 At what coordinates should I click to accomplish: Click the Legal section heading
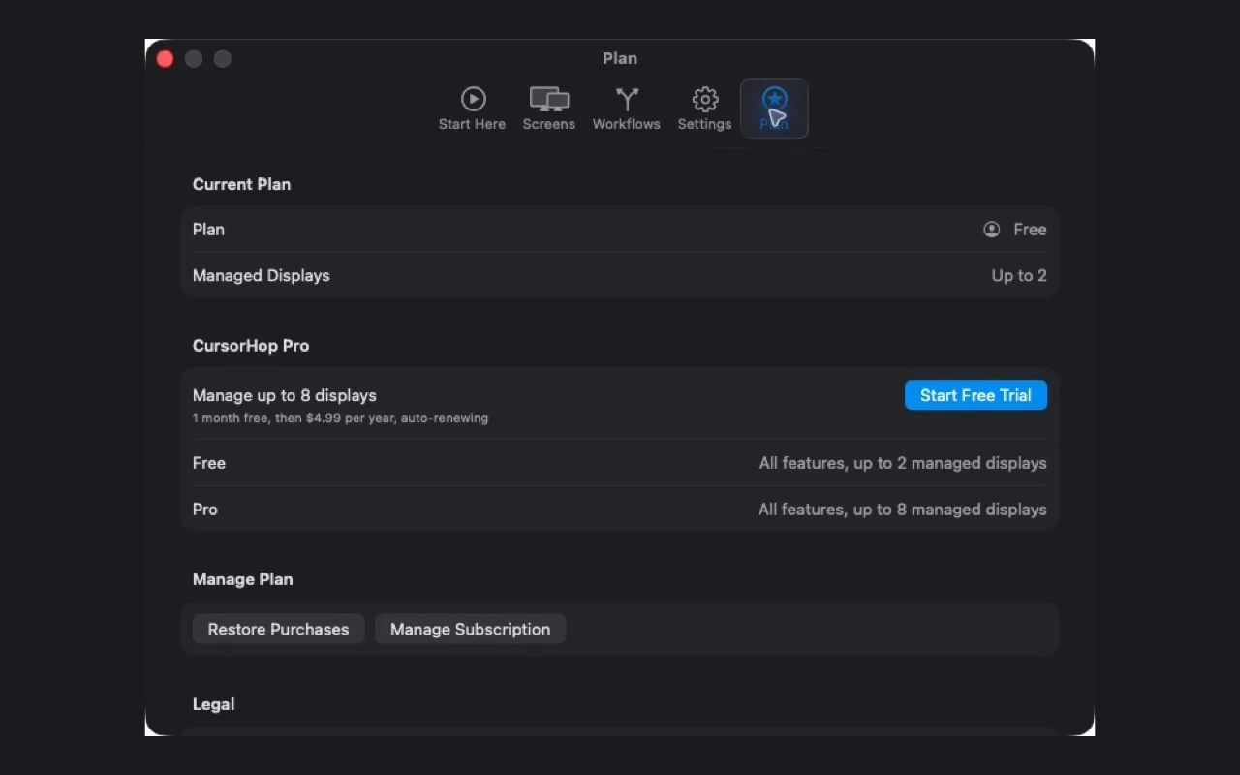[213, 704]
